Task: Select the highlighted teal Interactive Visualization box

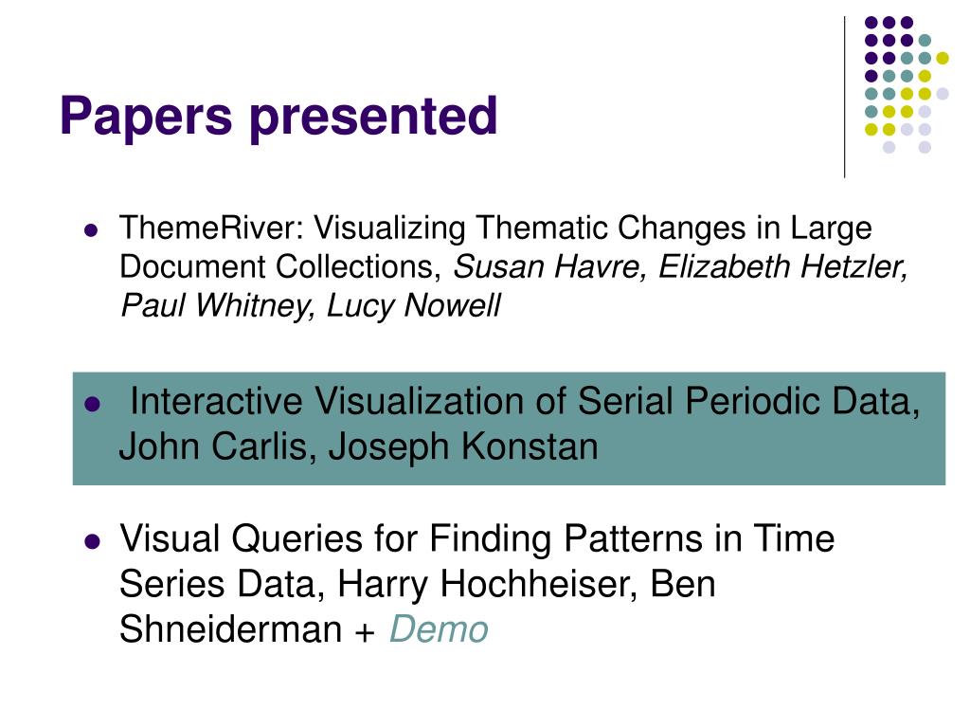Action: pyautogui.click(x=509, y=428)
